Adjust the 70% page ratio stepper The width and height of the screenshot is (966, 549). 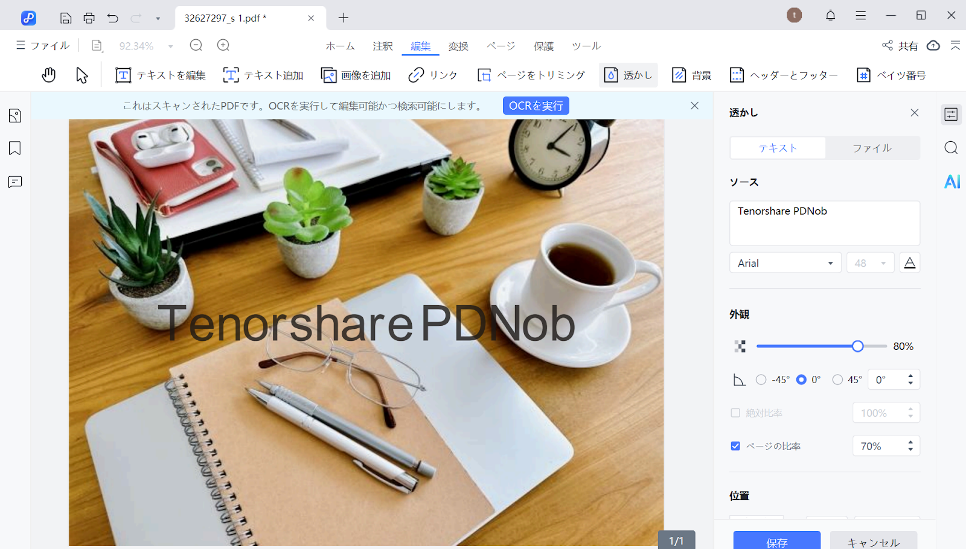(x=910, y=446)
